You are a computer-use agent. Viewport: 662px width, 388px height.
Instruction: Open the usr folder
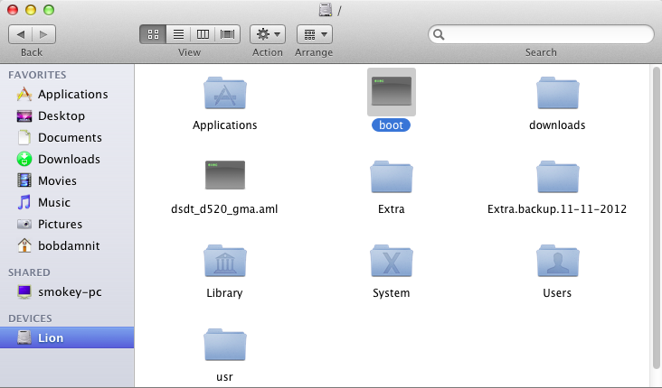pyautogui.click(x=225, y=345)
